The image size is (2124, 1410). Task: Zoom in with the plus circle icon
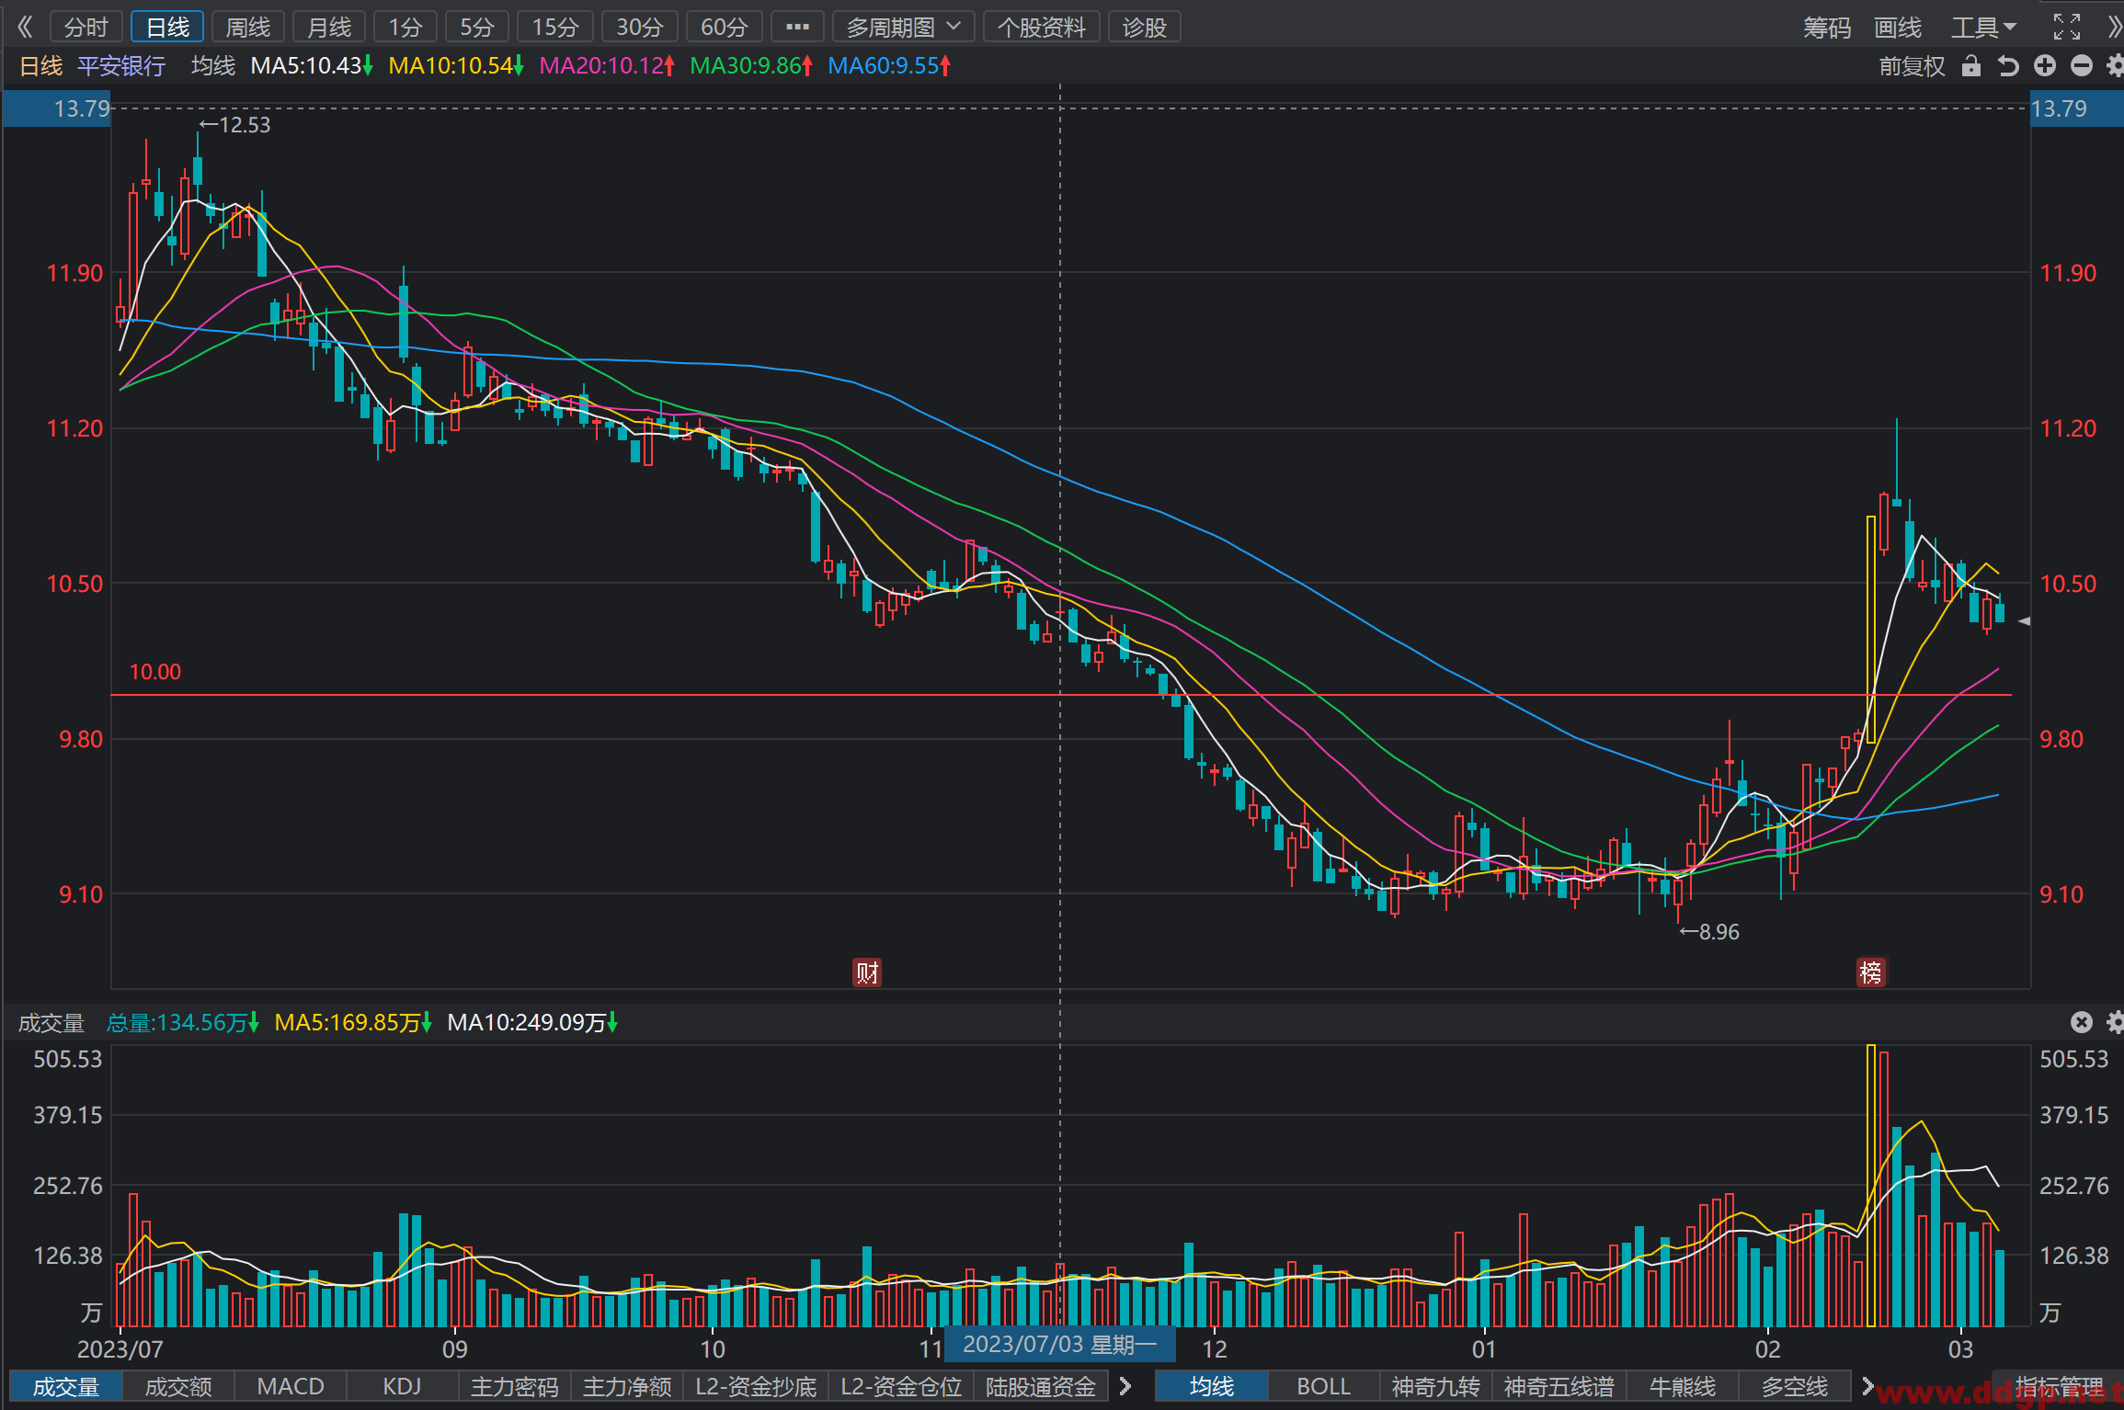[2045, 65]
